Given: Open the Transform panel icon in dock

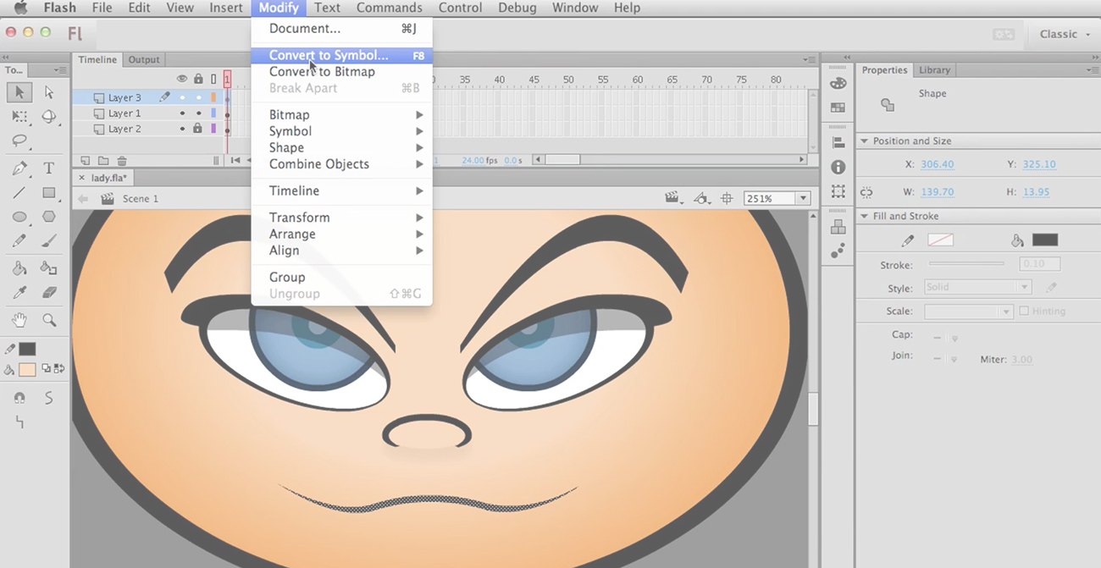Looking at the screenshot, I should click(838, 191).
